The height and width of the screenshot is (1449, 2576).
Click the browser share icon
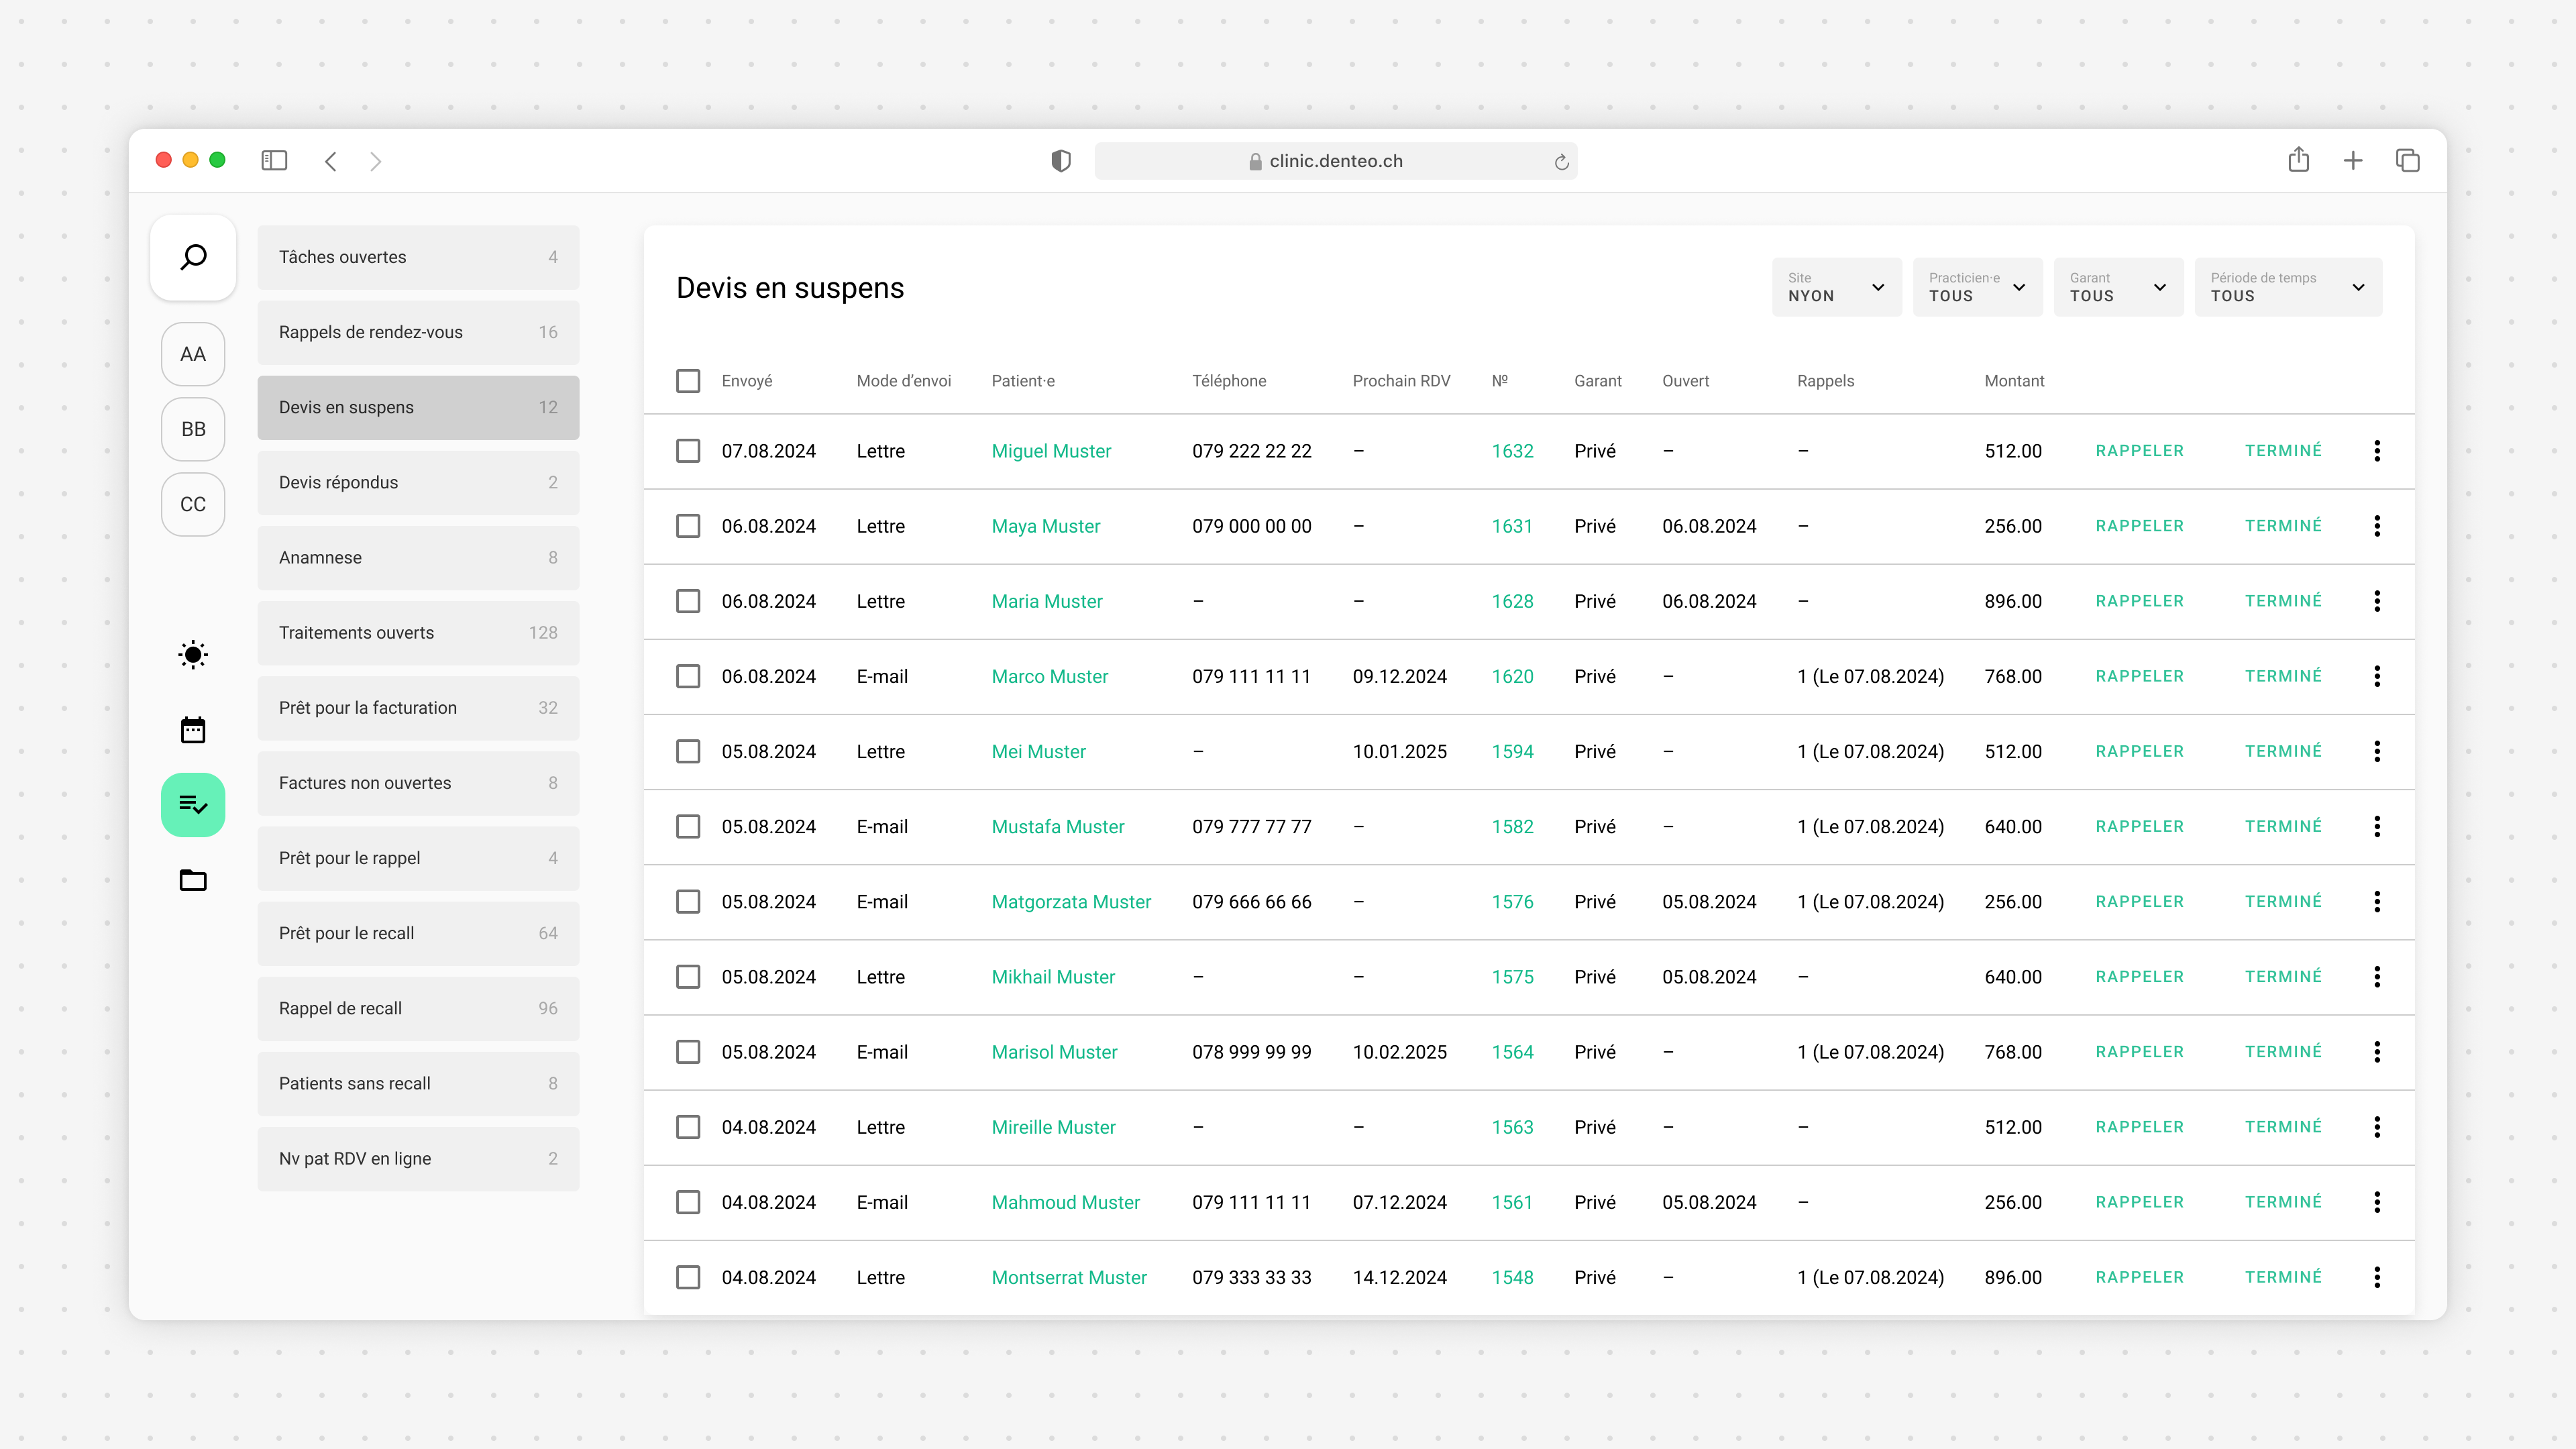coord(2298,160)
